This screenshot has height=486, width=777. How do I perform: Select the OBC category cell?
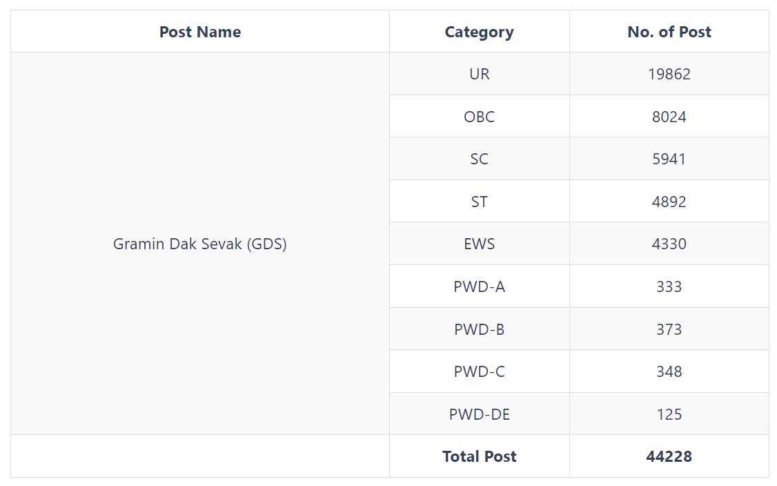pyautogui.click(x=479, y=117)
